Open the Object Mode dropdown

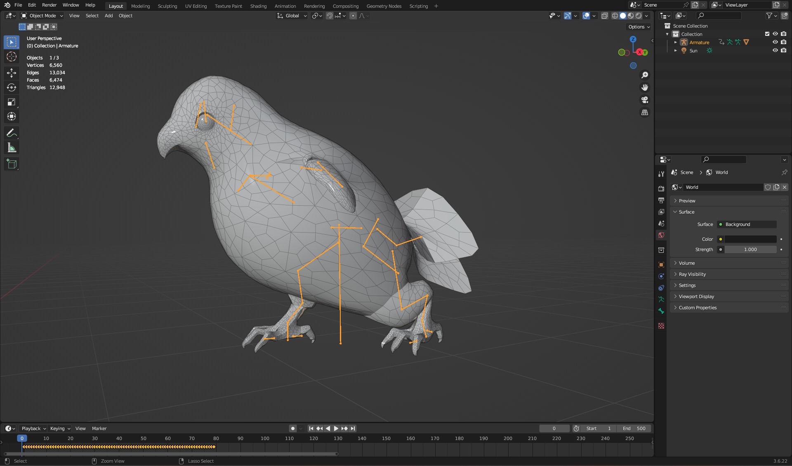pos(42,16)
